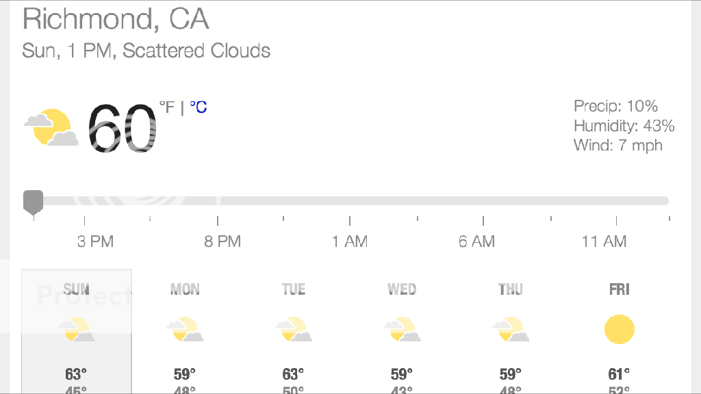Jump to 1 AM on timeline

tap(350, 241)
